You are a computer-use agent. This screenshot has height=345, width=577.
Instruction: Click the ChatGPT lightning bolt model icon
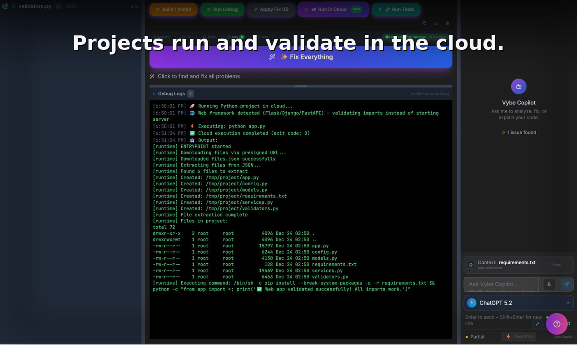coord(472,303)
